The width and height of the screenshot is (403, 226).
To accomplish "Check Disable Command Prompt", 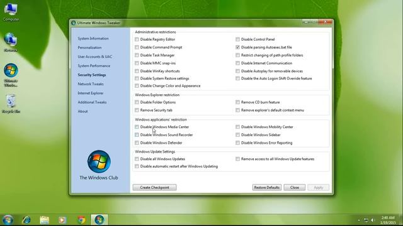I will click(x=137, y=47).
